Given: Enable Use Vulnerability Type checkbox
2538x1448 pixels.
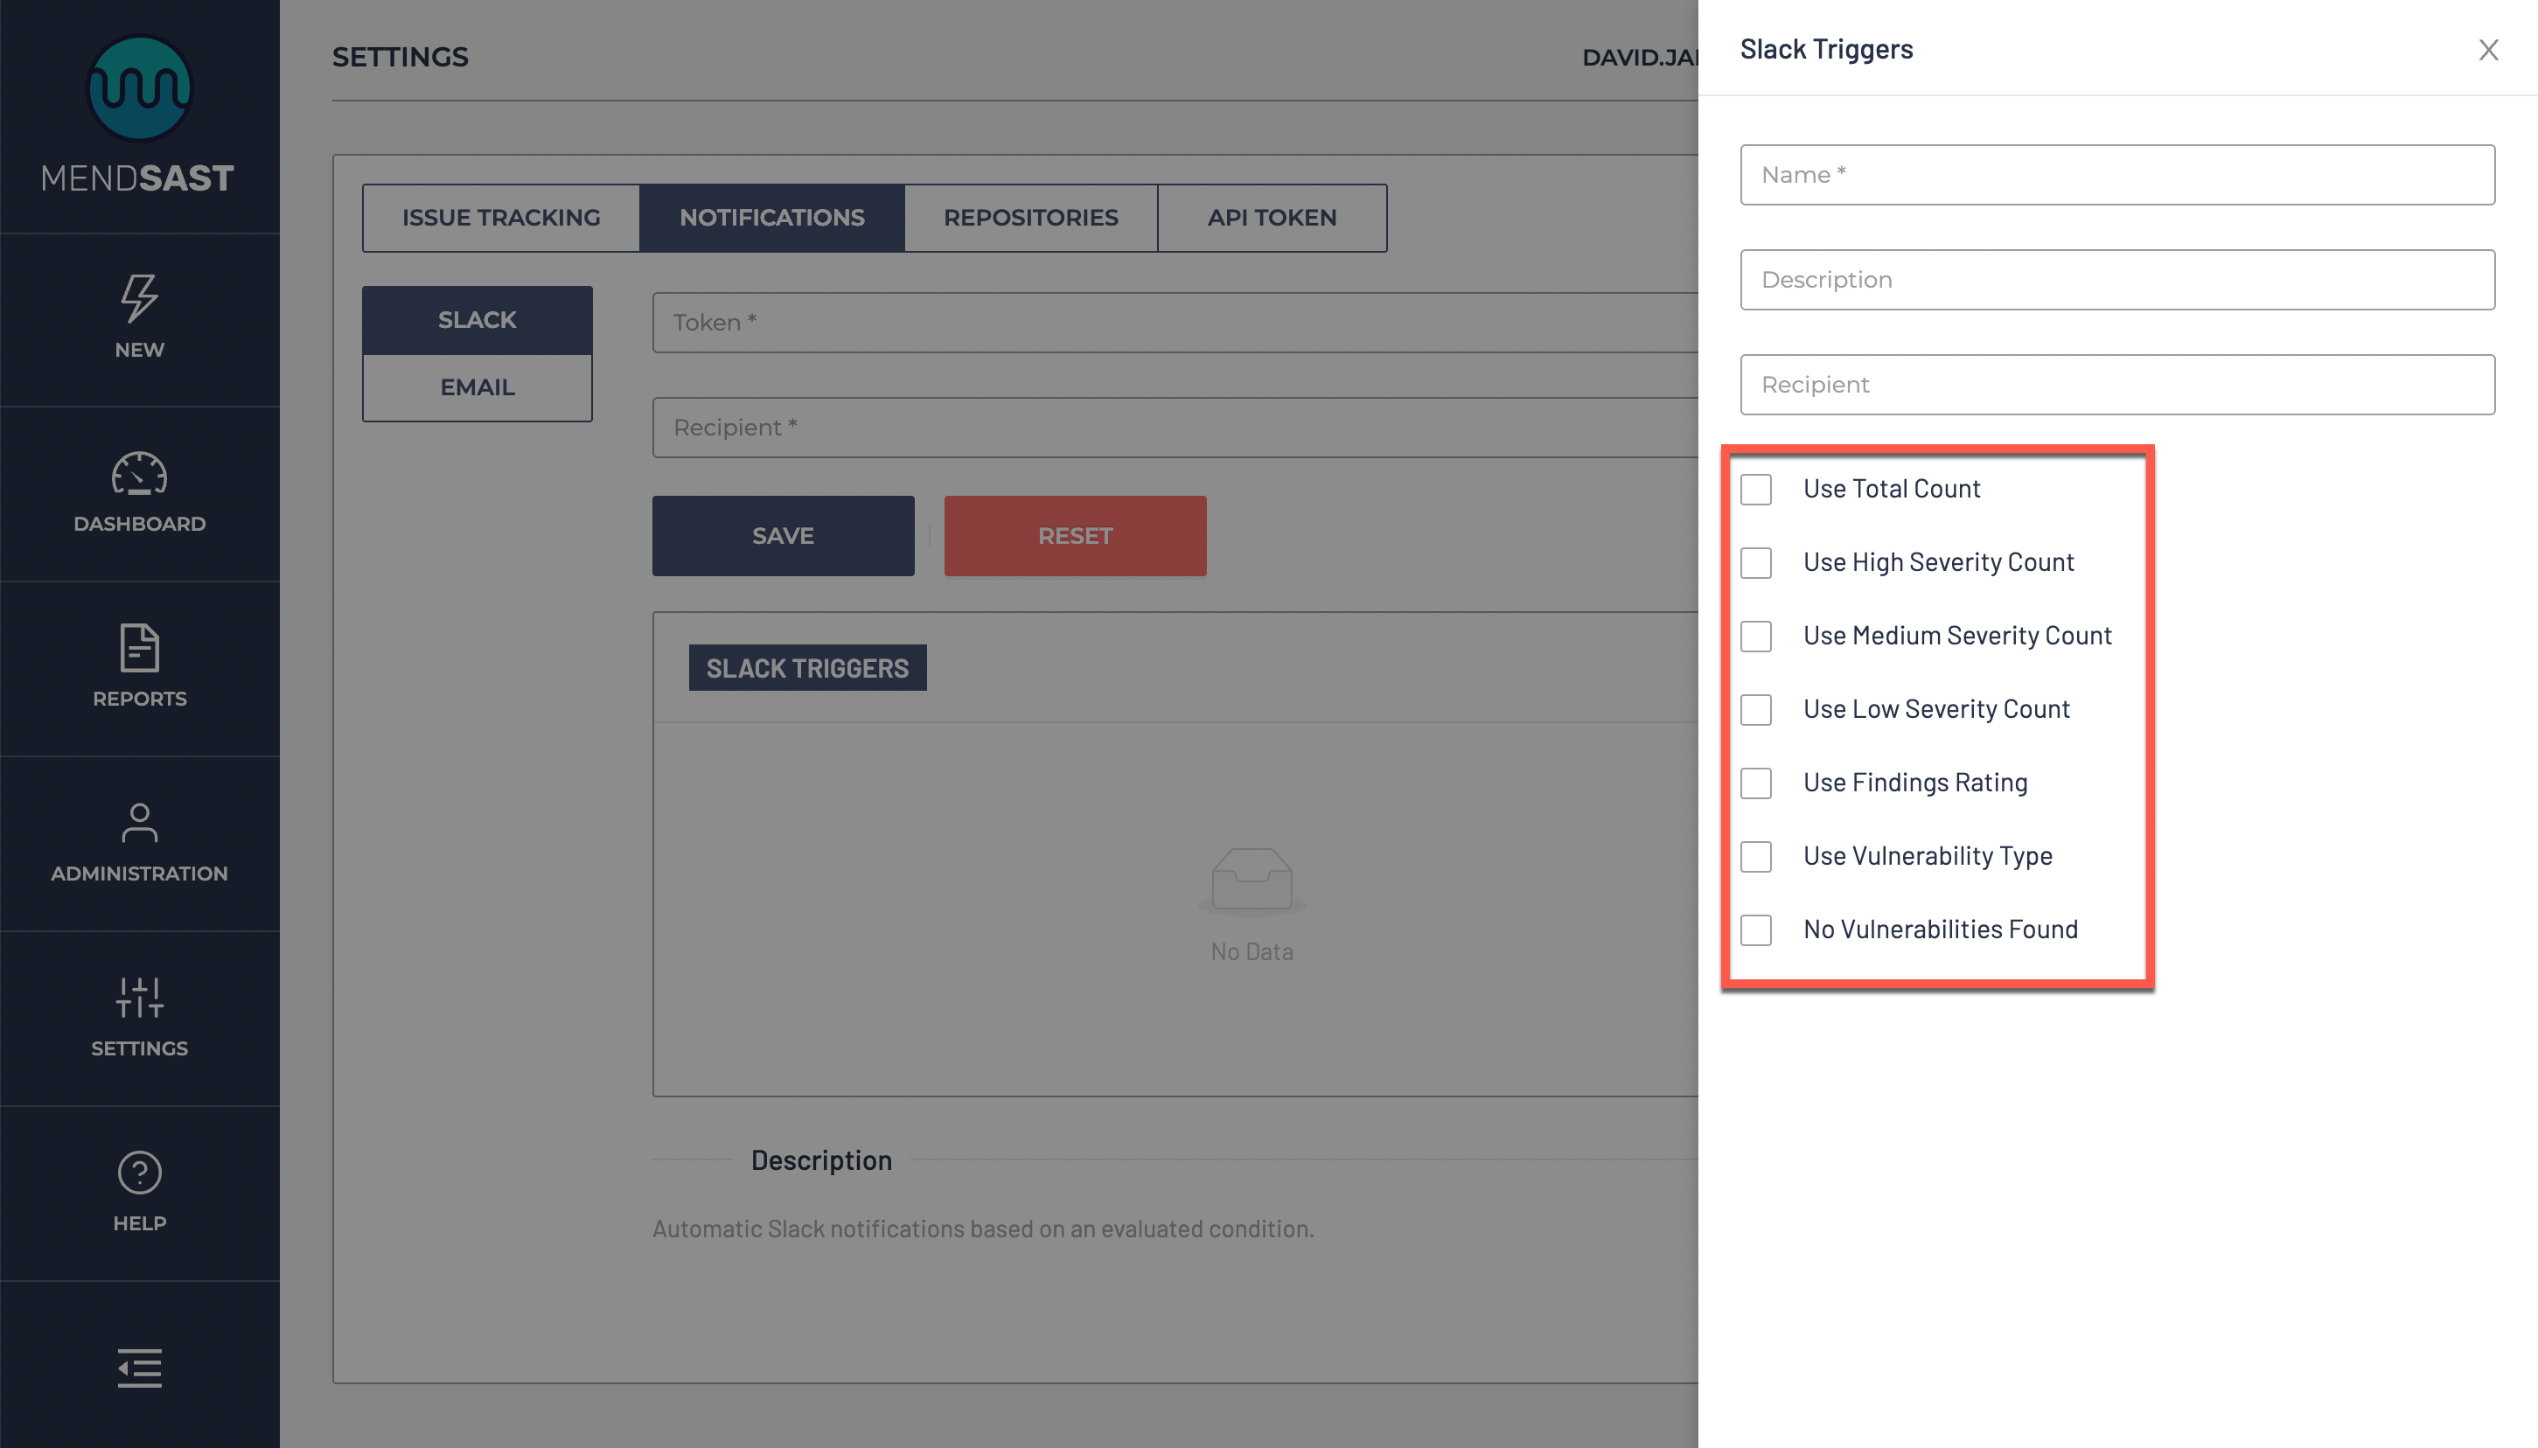Looking at the screenshot, I should click(1756, 856).
